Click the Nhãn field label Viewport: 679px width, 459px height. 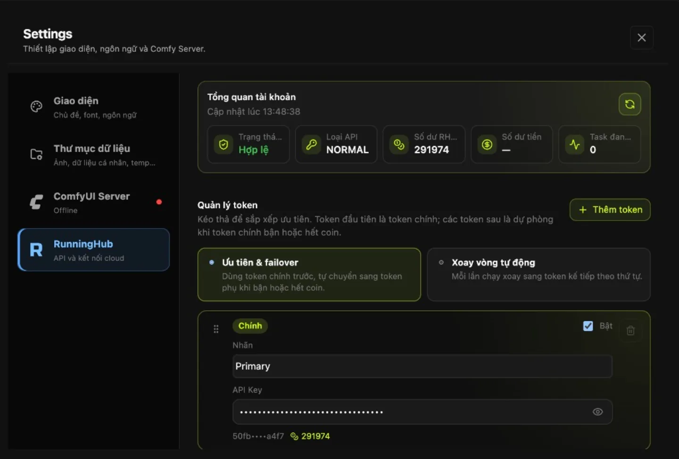(x=242, y=345)
